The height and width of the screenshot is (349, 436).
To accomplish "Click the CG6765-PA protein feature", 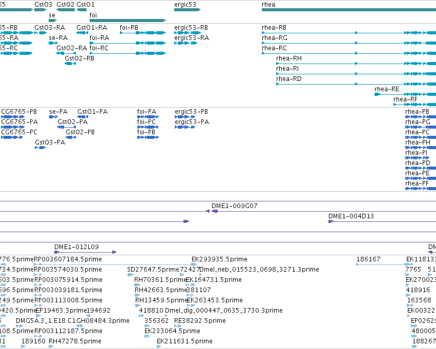I will pos(13,127).
